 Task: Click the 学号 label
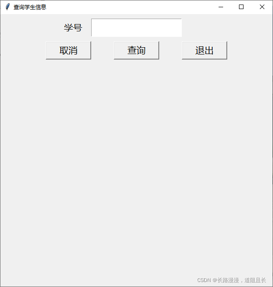tap(73, 28)
